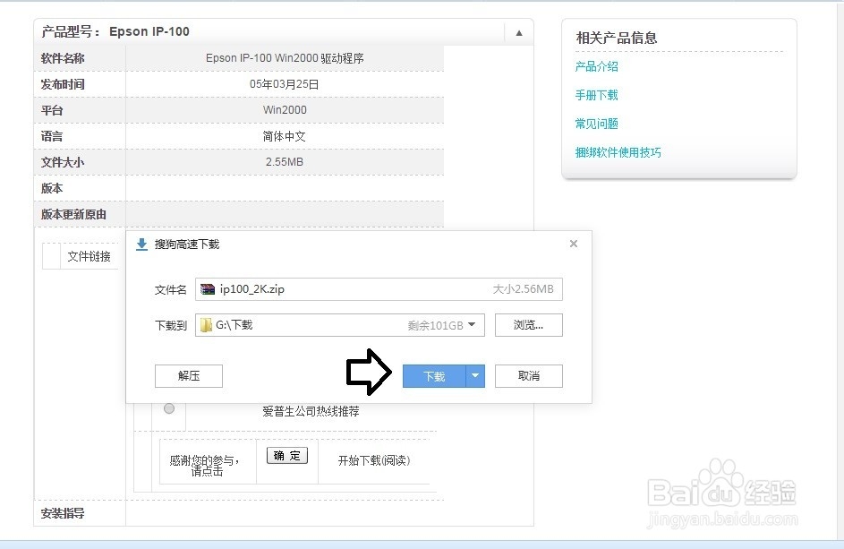
Task: Click the 文件大小 row label
Action: point(63,162)
